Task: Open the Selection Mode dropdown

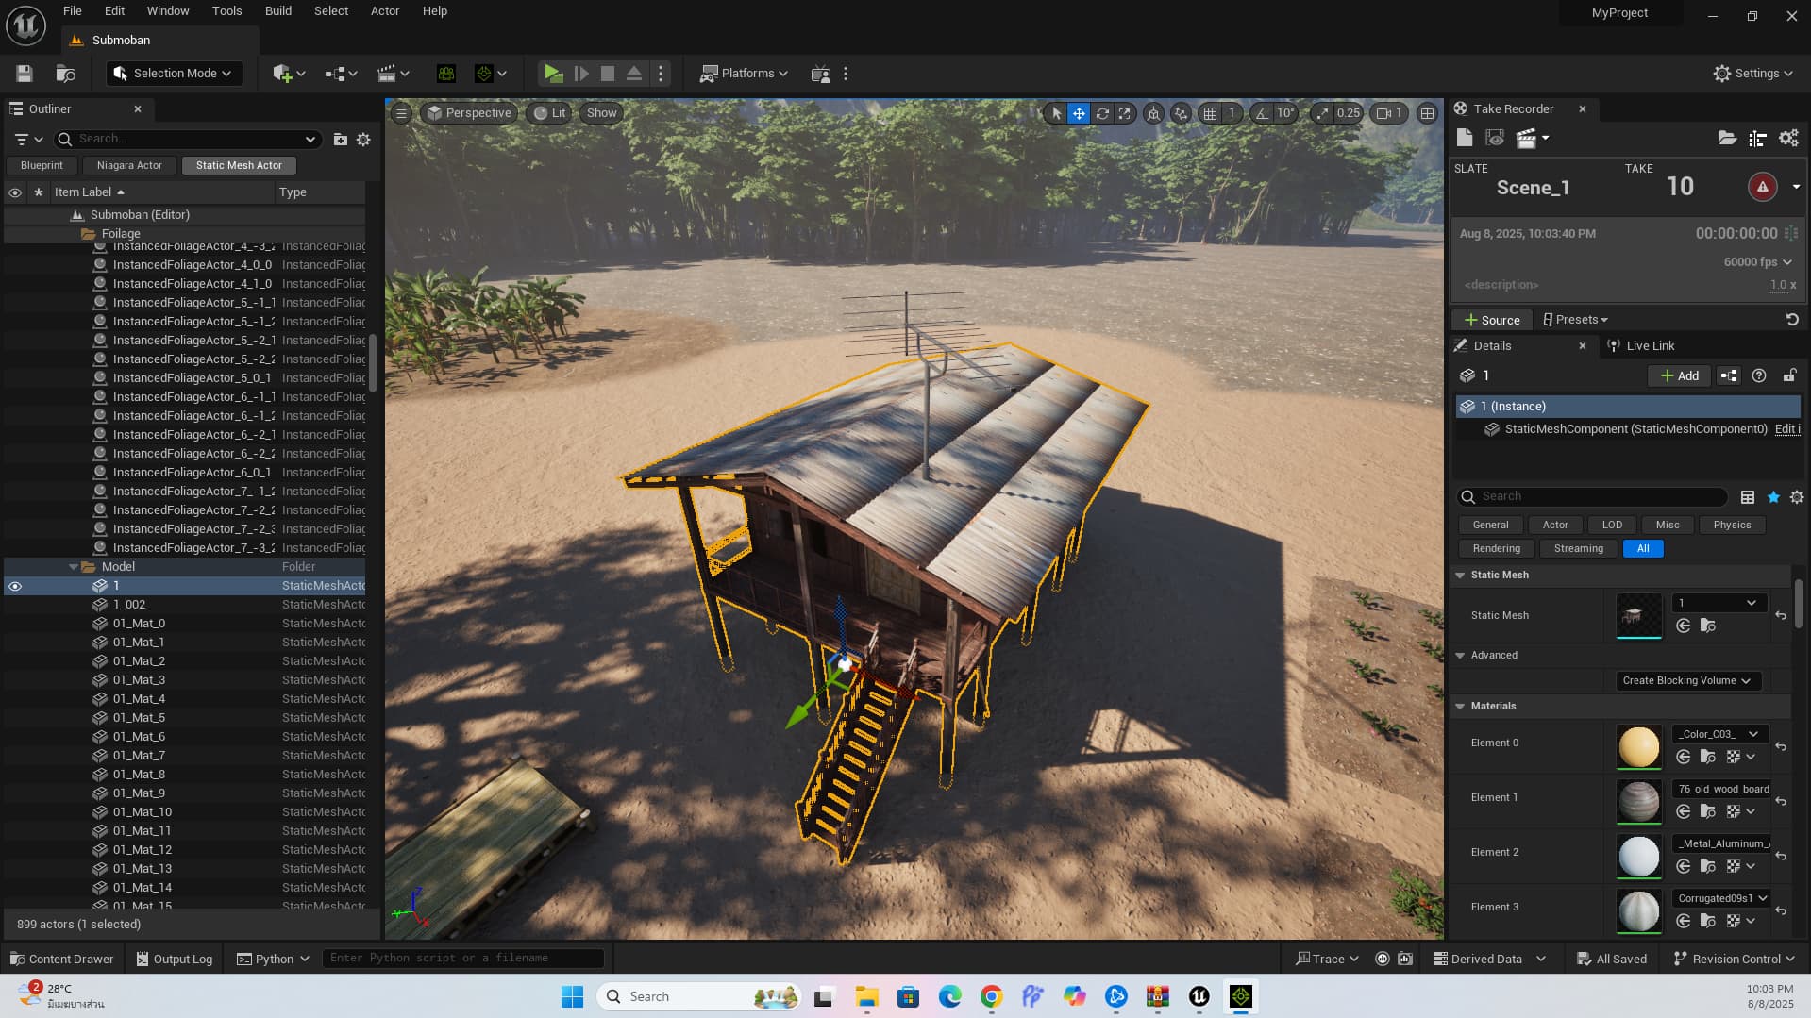Action: [174, 74]
